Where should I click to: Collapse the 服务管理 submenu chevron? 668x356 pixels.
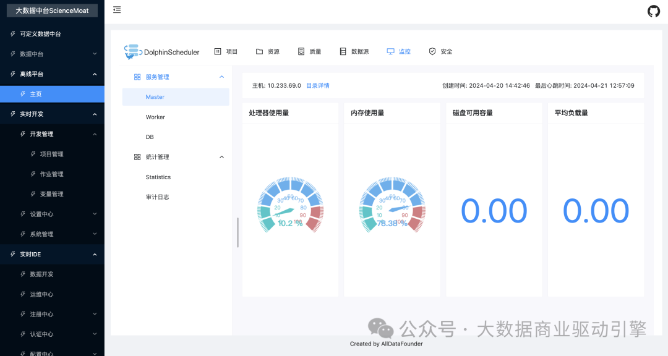(x=222, y=77)
